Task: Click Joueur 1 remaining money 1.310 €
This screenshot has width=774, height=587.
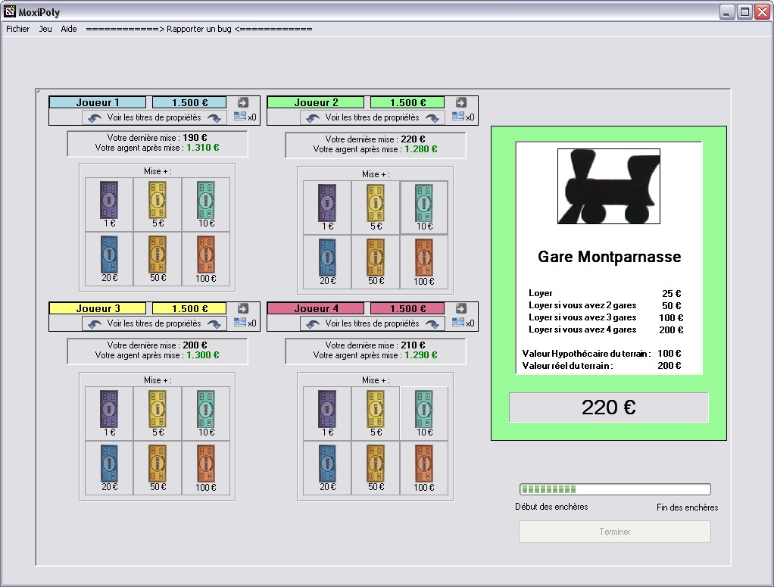Action: pyautogui.click(x=203, y=148)
